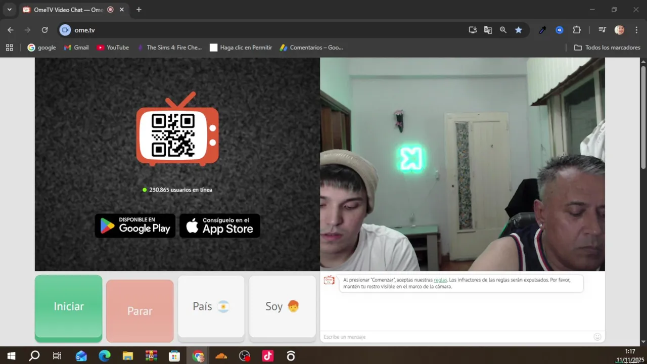
Task: Open WinRAR from the taskbar
Action: point(151,356)
